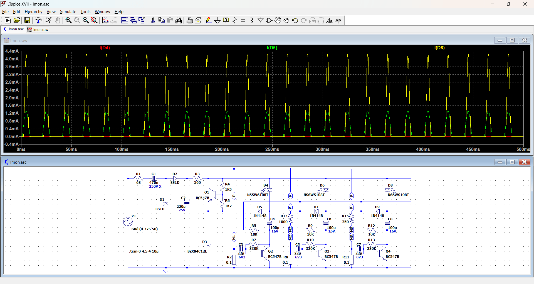Click the 'ES1D' label under D2

coord(175,182)
